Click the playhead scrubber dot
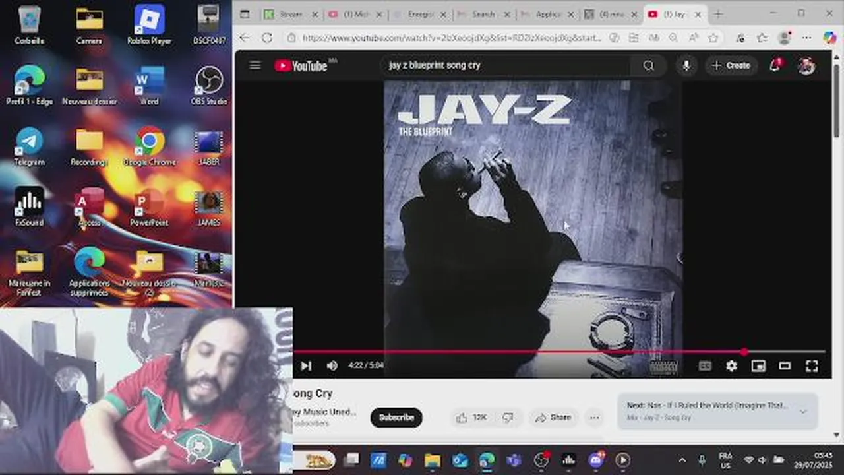 (744, 352)
